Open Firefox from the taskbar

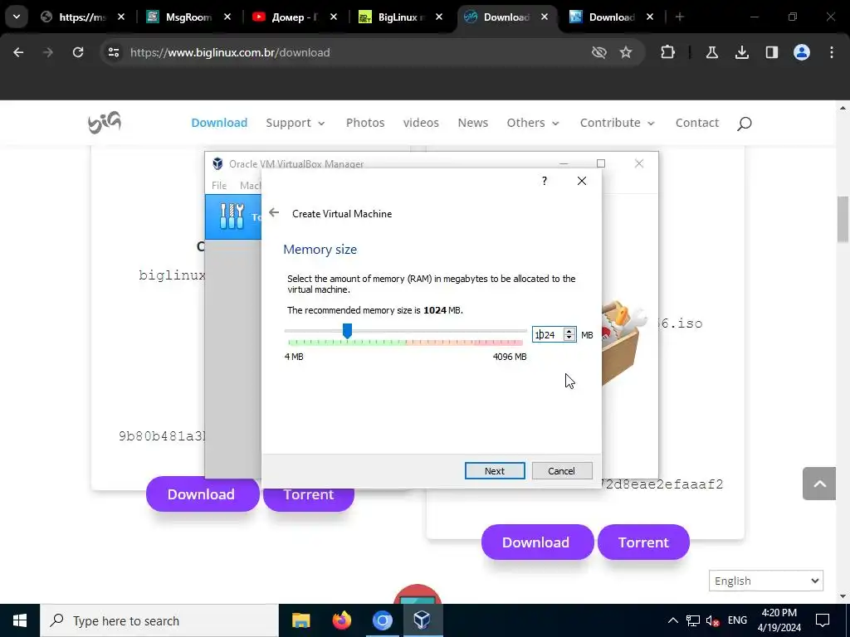(x=341, y=620)
